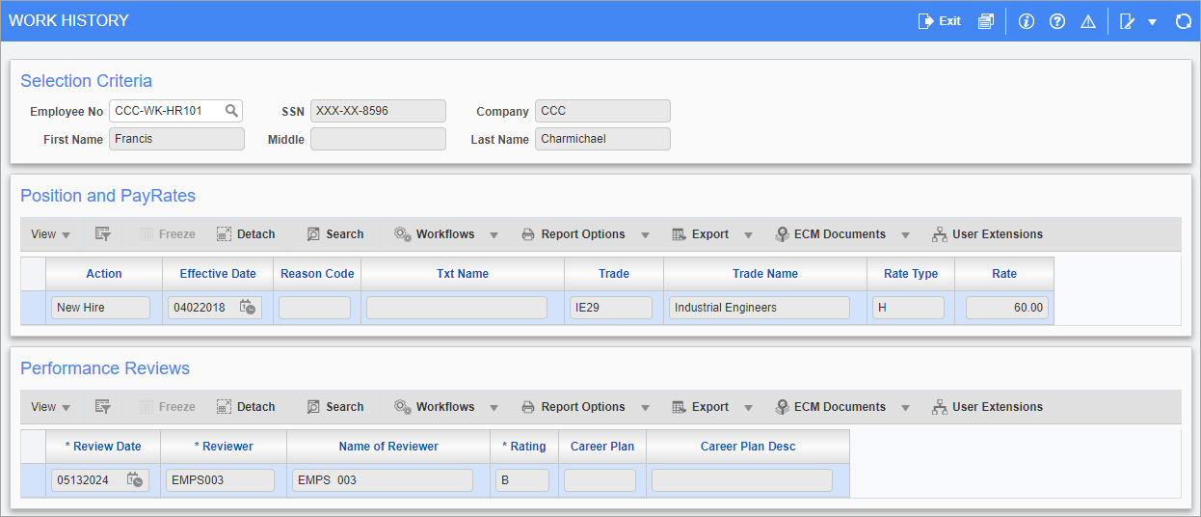1201x517 pixels.
Task: Click Detach in Position and PayRates toolbar
Action: [246, 234]
